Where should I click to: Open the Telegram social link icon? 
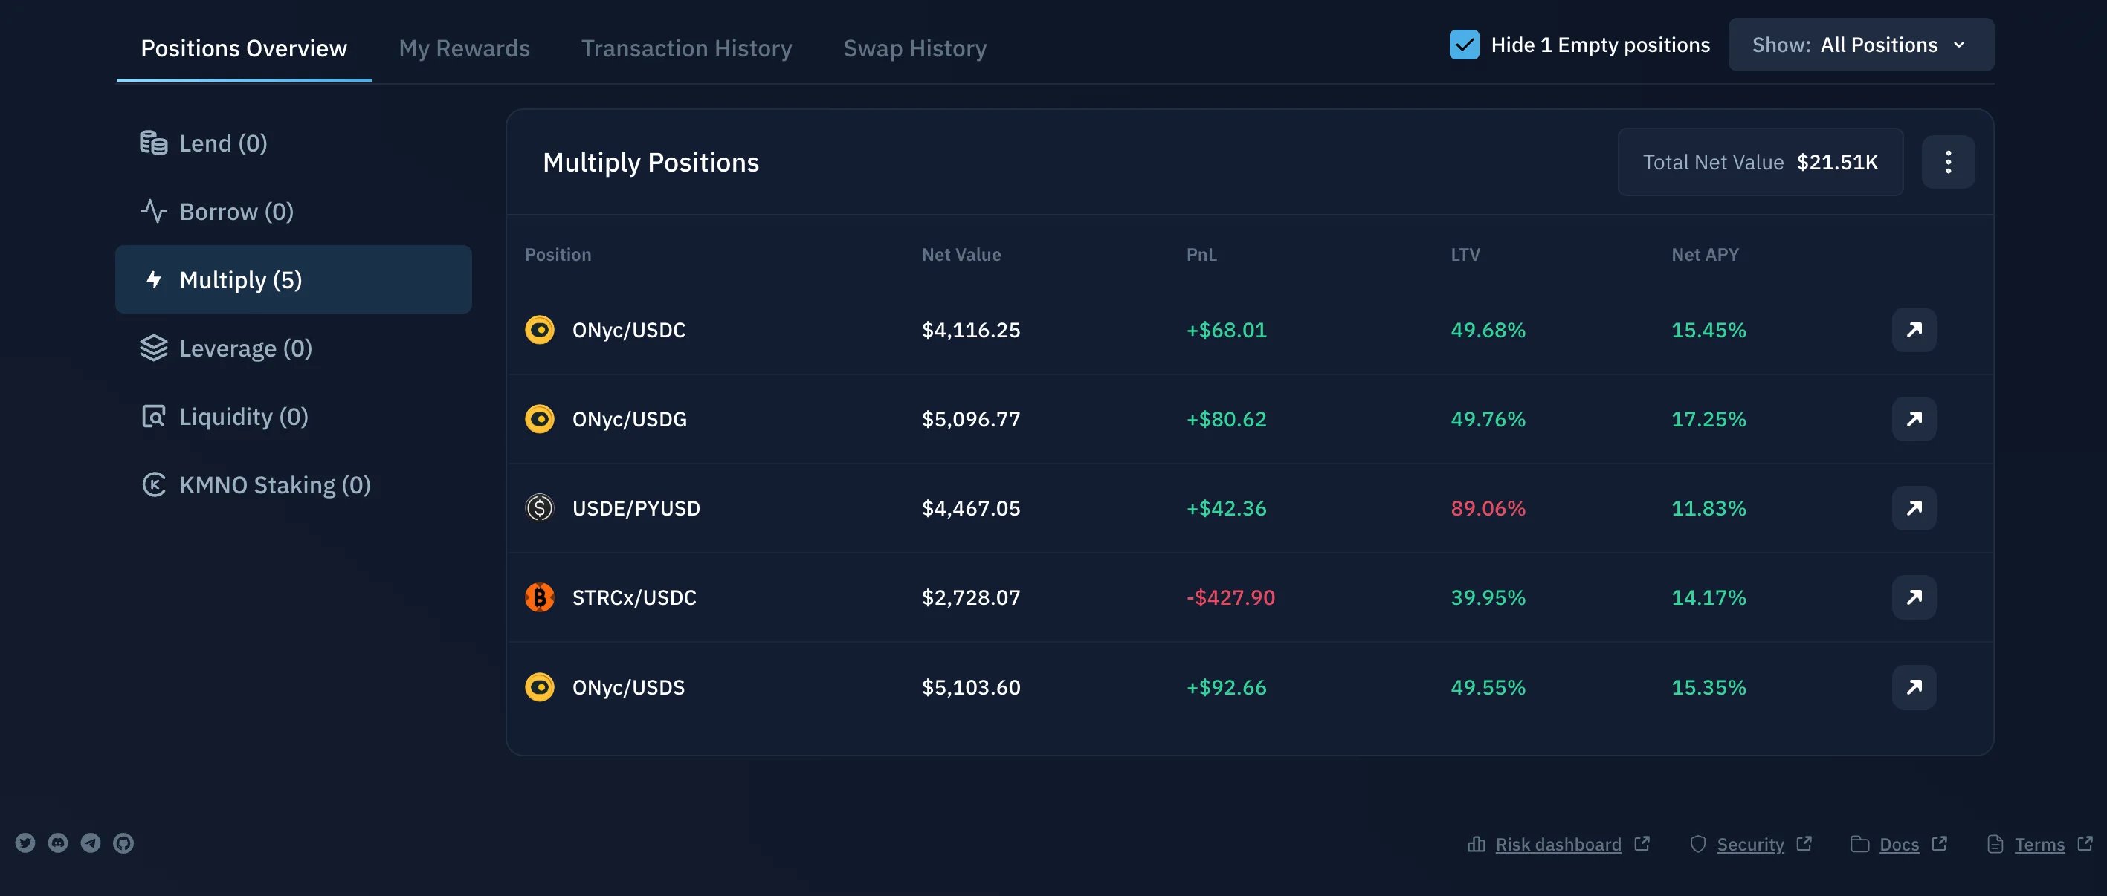(91, 843)
